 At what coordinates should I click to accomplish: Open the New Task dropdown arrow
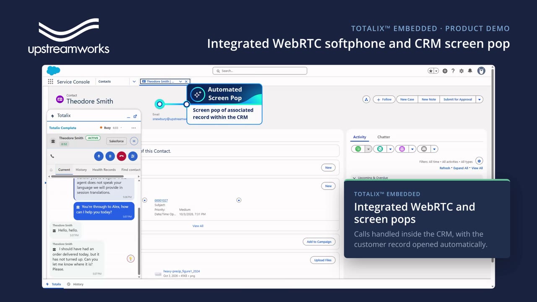[368, 149]
